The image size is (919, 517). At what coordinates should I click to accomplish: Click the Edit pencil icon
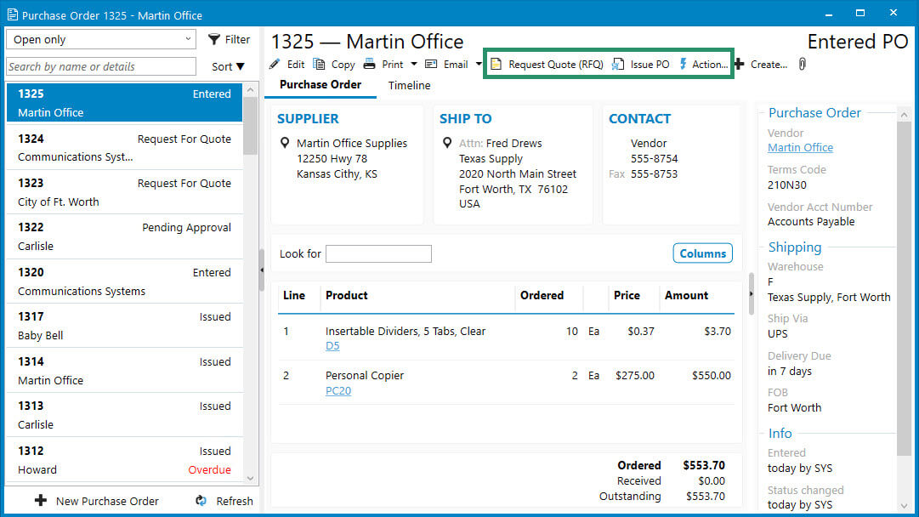[275, 65]
